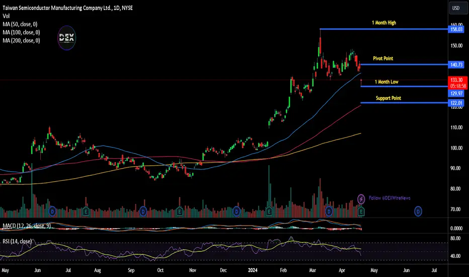Click the MACD (12, 26, close, 9) legend
The height and width of the screenshot is (277, 469).
27,226
